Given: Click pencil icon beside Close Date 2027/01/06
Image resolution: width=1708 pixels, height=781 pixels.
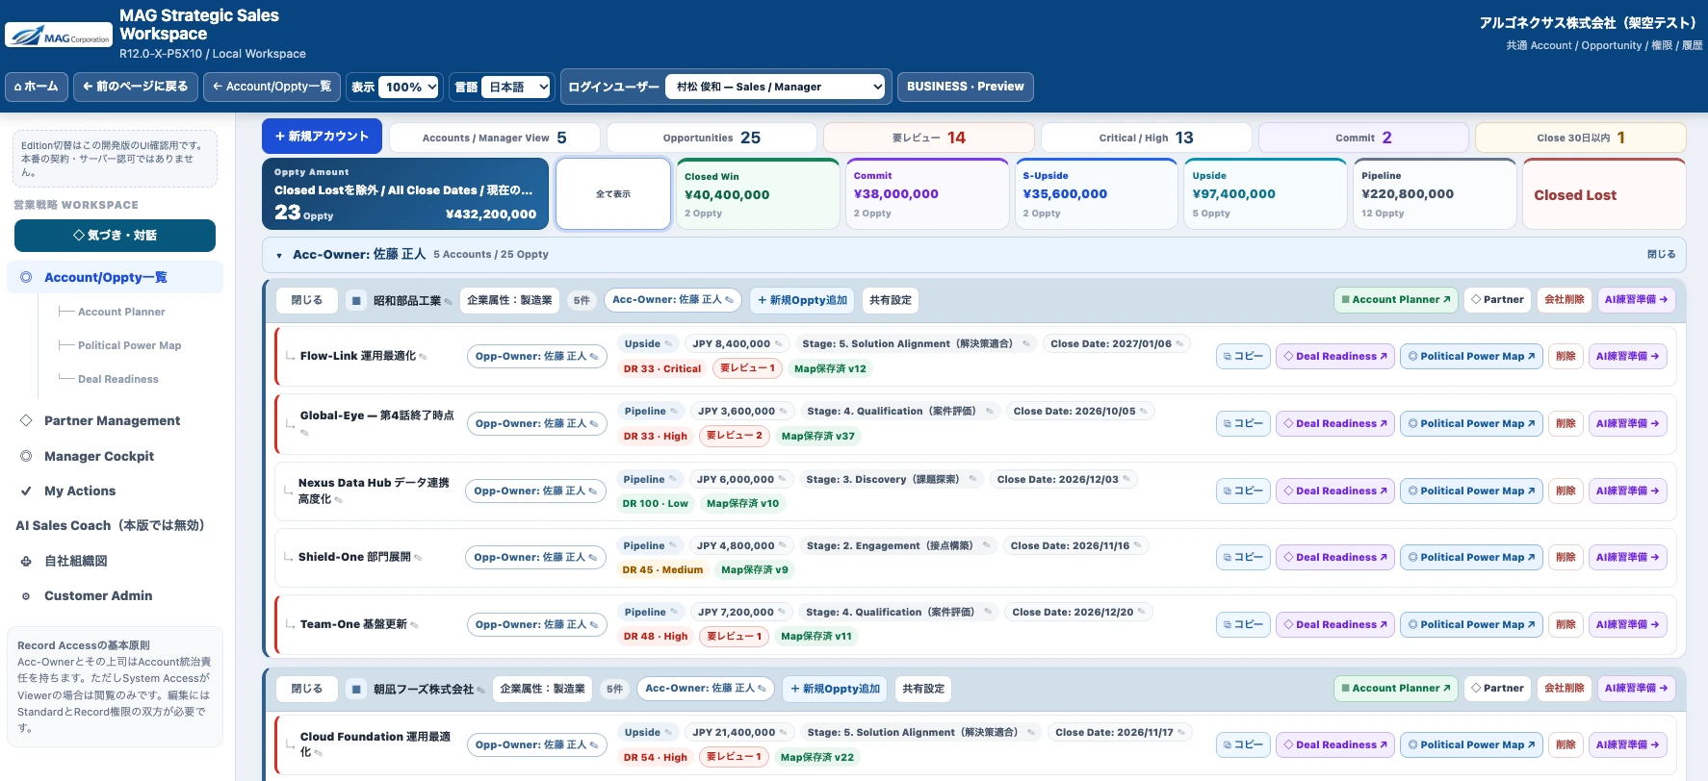Looking at the screenshot, I should pyautogui.click(x=1179, y=344).
